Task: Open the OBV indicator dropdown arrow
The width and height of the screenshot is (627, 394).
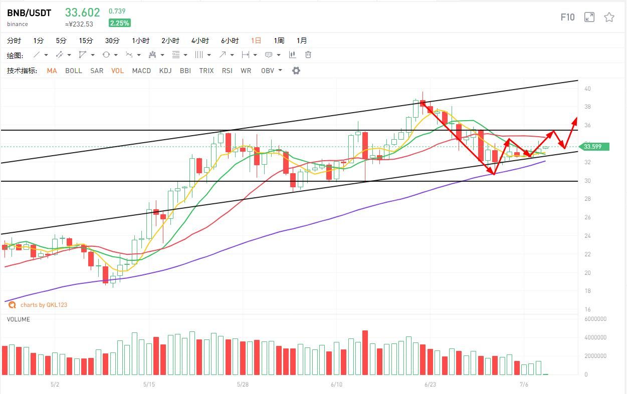Action: tap(280, 71)
